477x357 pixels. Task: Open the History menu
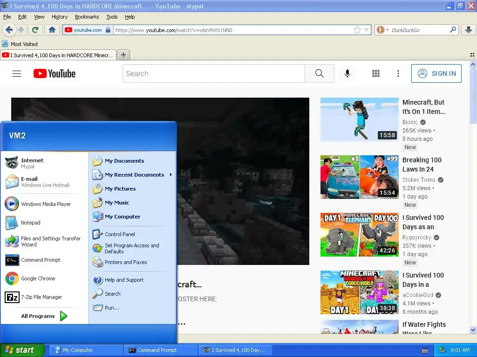[59, 17]
